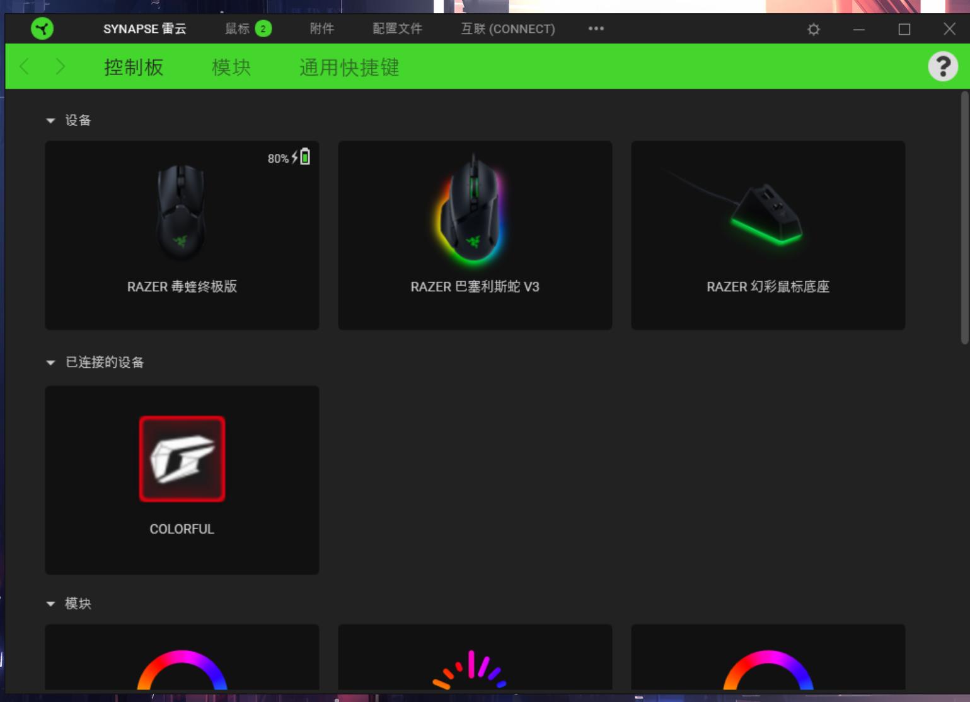Switch to the 鼠标 tab

click(238, 28)
